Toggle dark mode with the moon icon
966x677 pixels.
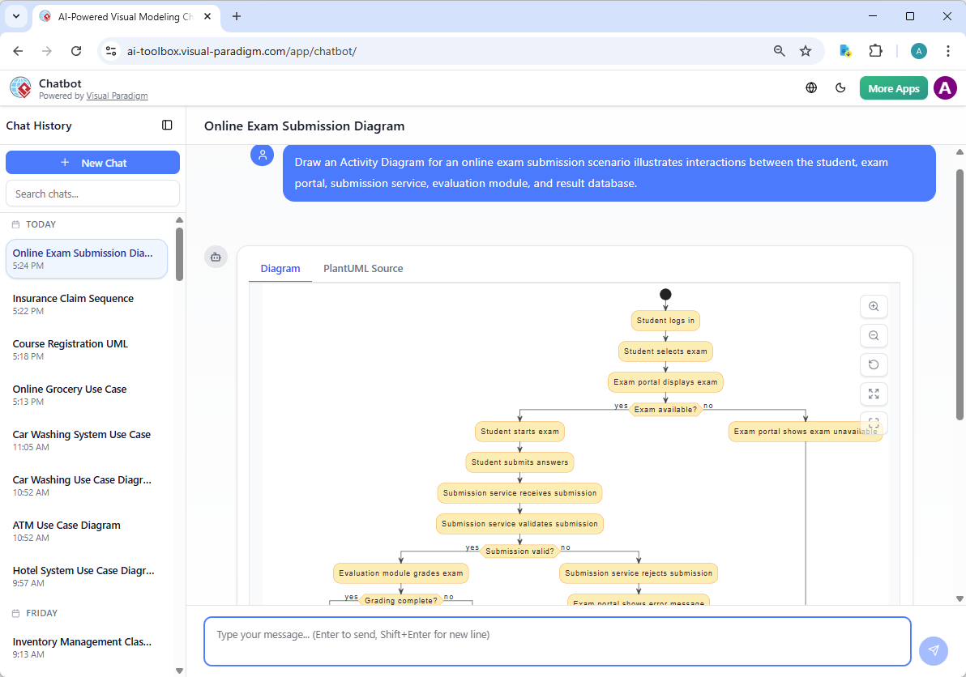coord(840,87)
